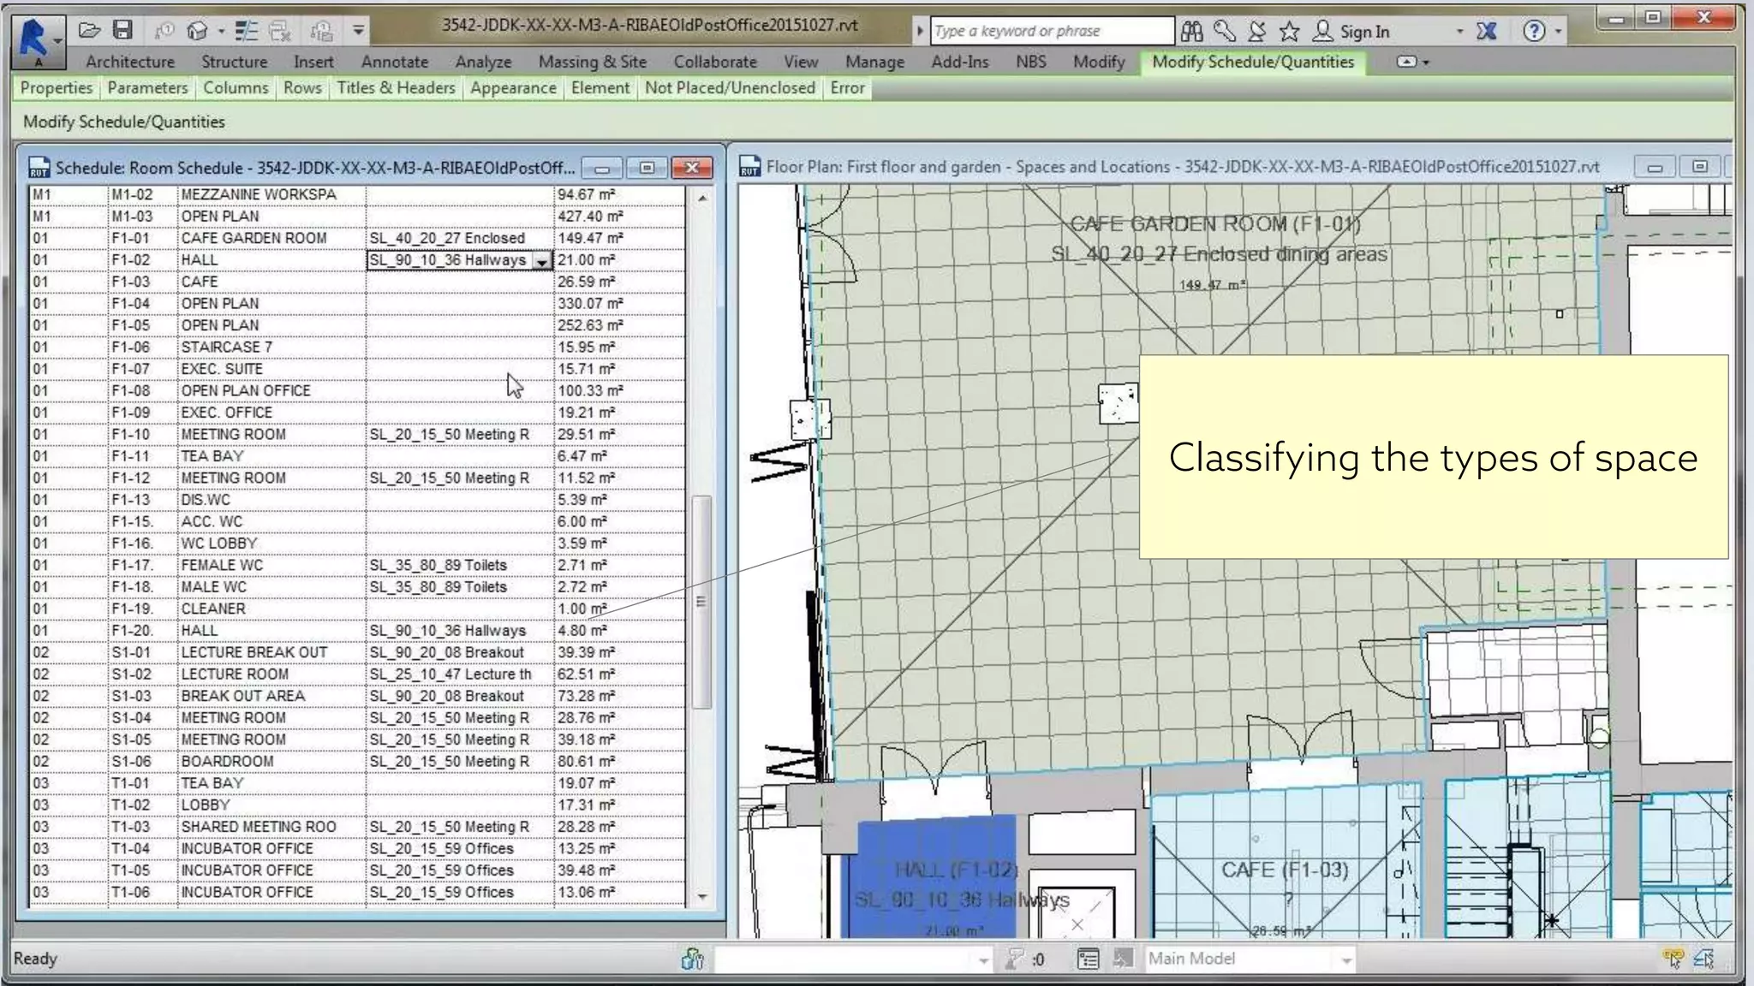Image resolution: width=1754 pixels, height=986 pixels.
Task: Click the Appearance panel label
Action: tap(513, 87)
